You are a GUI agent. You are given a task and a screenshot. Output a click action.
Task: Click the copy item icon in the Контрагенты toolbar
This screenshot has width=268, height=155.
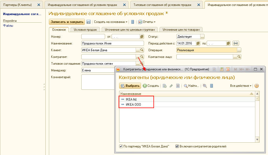point(165,86)
